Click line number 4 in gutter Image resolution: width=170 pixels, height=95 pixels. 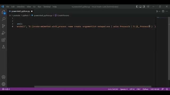pos(12,26)
